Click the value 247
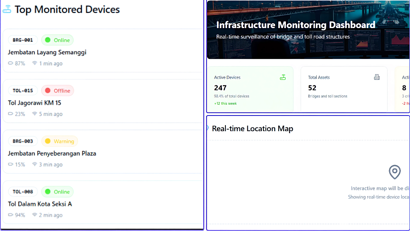 [221, 88]
